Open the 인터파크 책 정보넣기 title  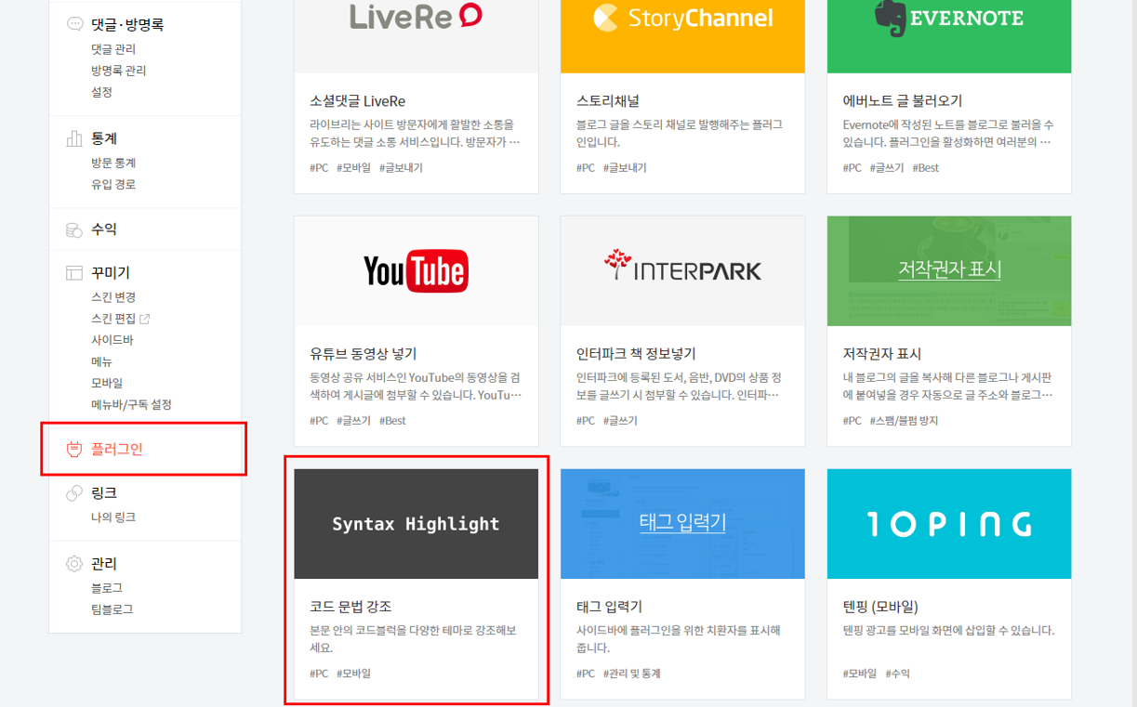pos(636,354)
